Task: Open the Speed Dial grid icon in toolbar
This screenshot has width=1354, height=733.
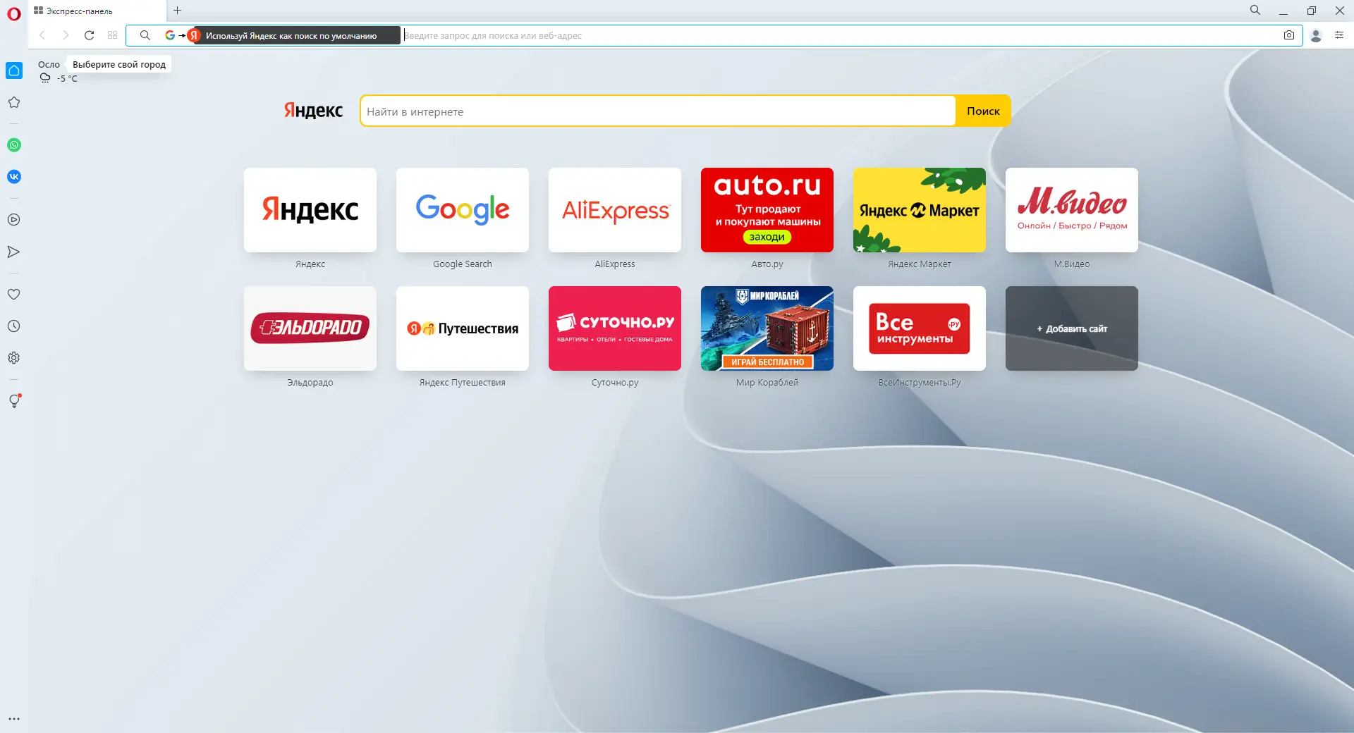Action: tap(112, 35)
